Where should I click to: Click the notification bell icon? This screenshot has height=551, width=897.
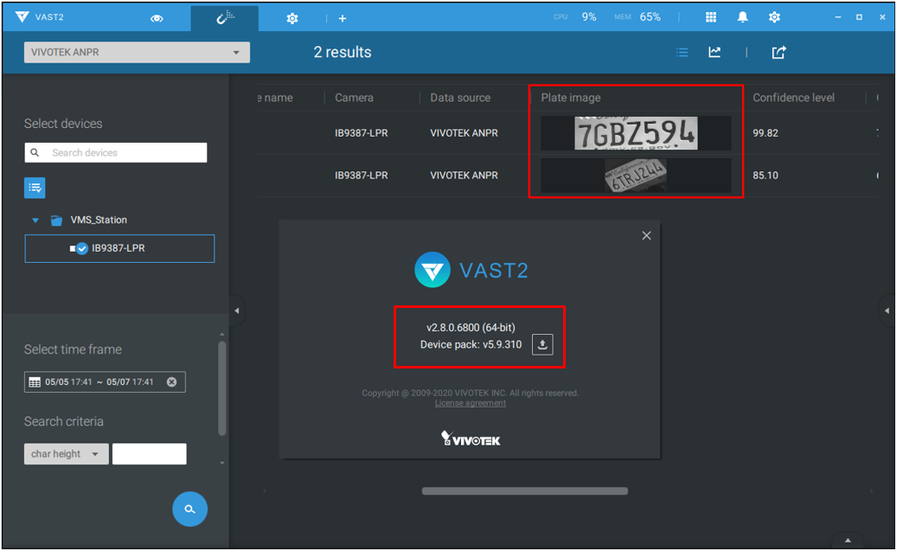point(742,17)
